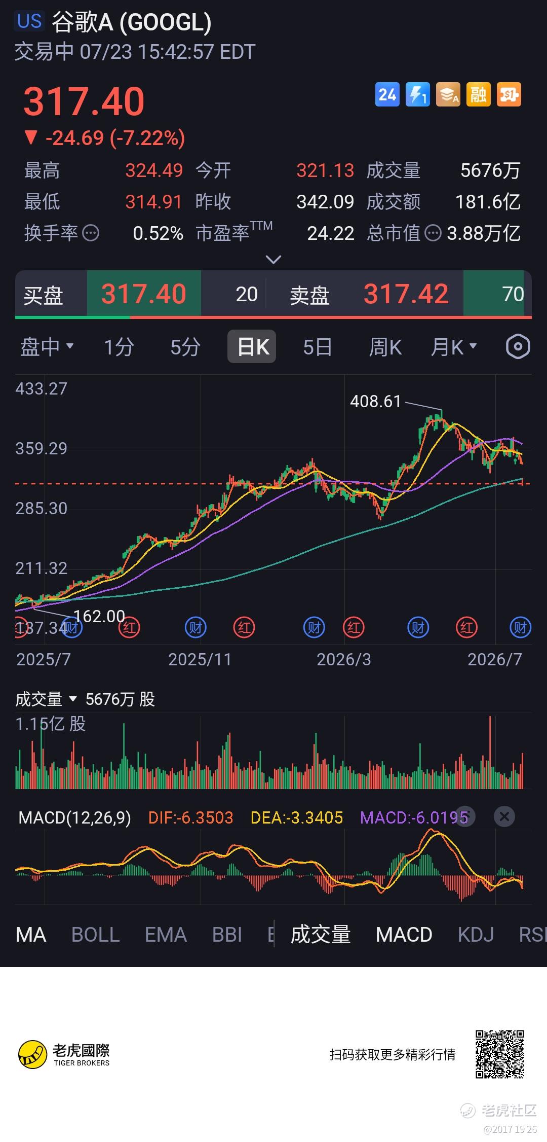Viewport: 547px width, 1142px height.
Task: Toggle the BBI indicator
Action: click(x=227, y=935)
